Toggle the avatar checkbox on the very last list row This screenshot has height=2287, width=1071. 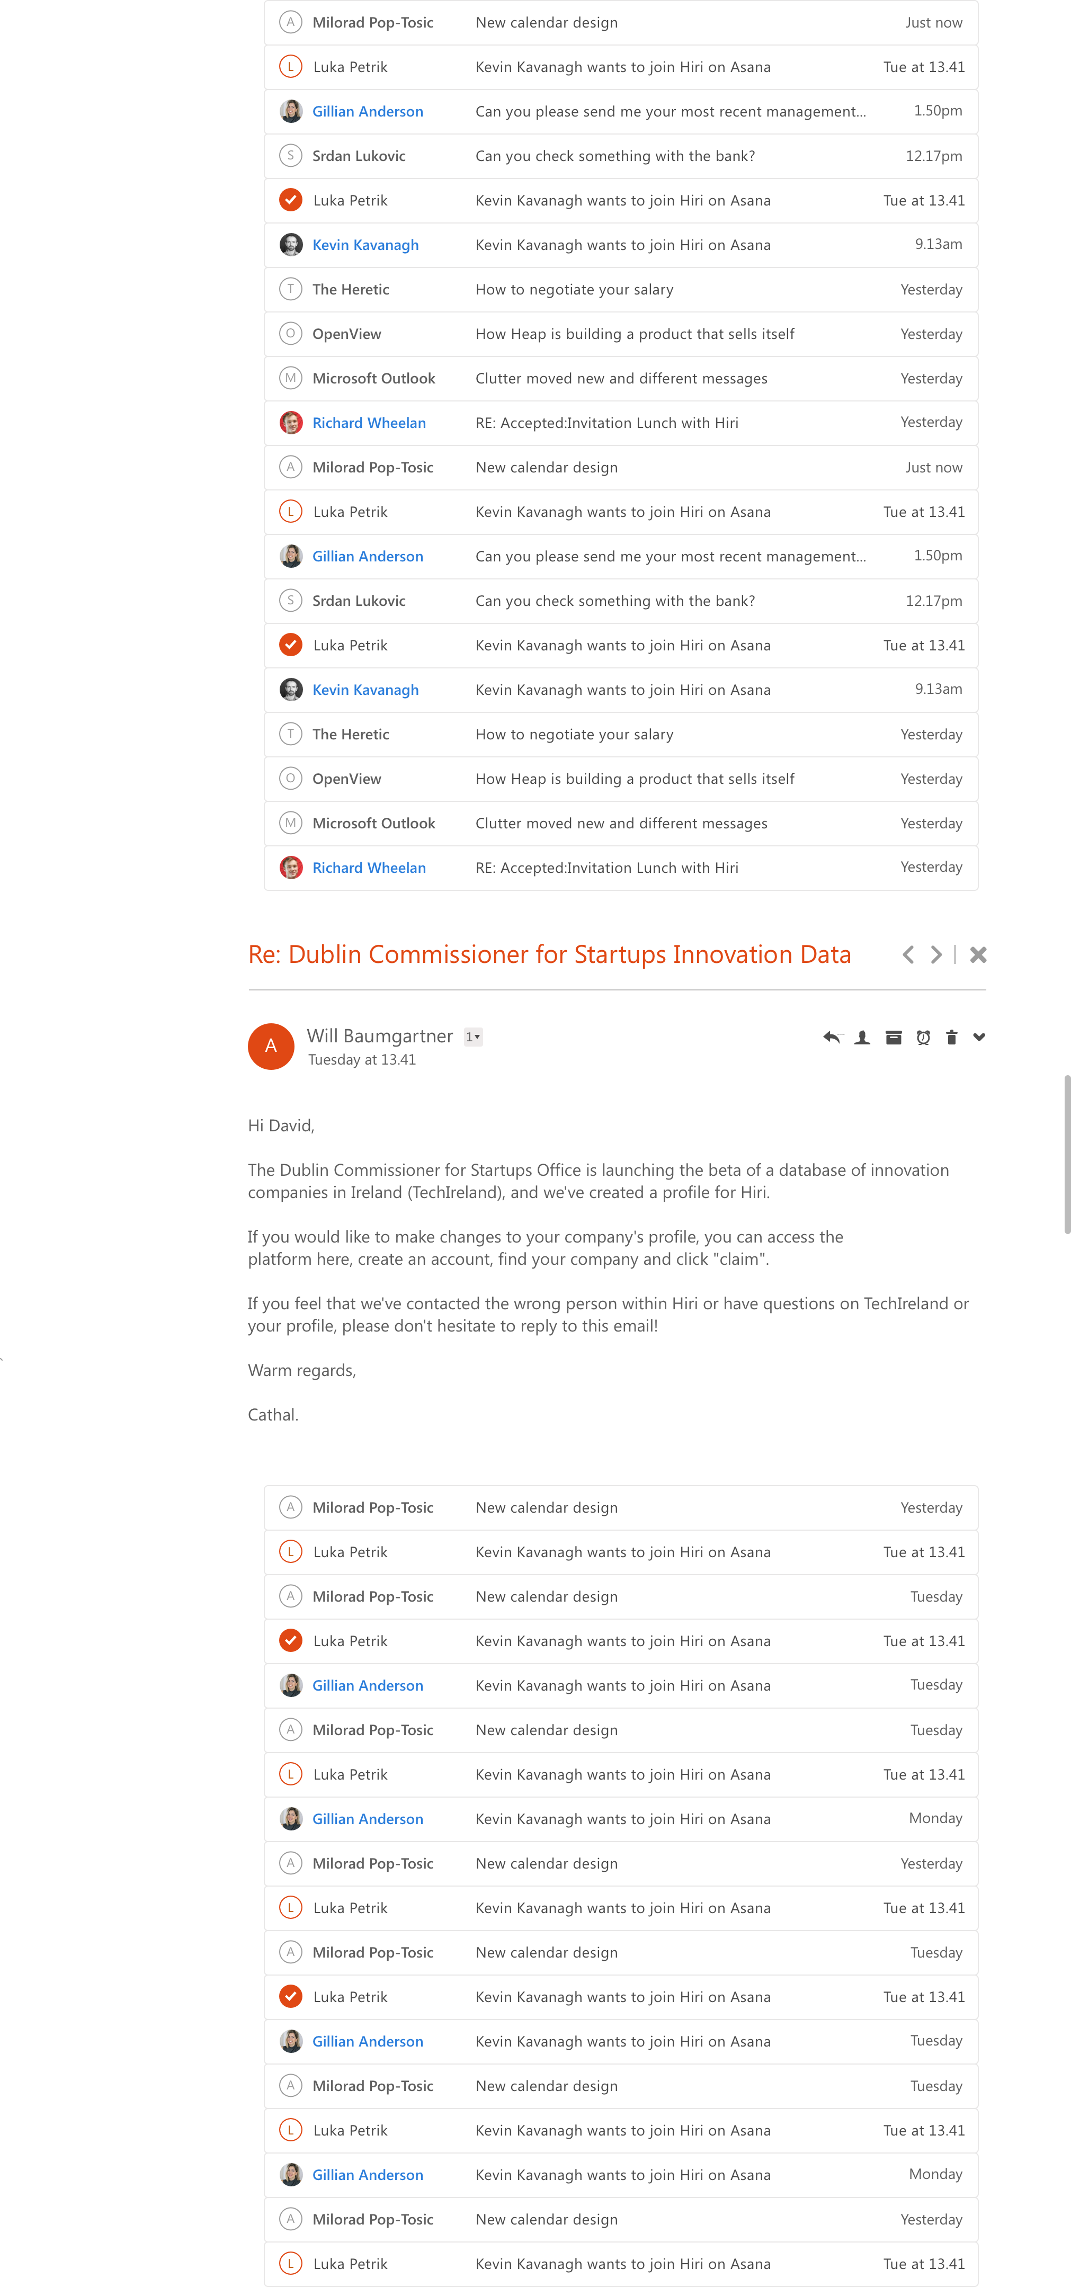click(x=290, y=2263)
